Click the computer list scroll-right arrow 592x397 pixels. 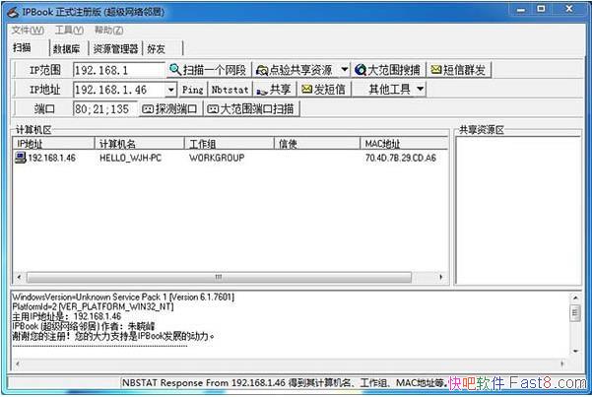(x=441, y=277)
